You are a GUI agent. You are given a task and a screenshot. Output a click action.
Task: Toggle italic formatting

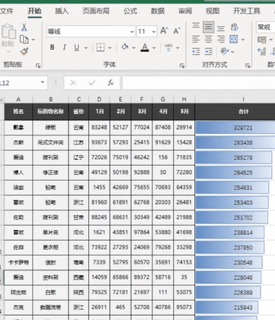pyautogui.click(x=64, y=48)
